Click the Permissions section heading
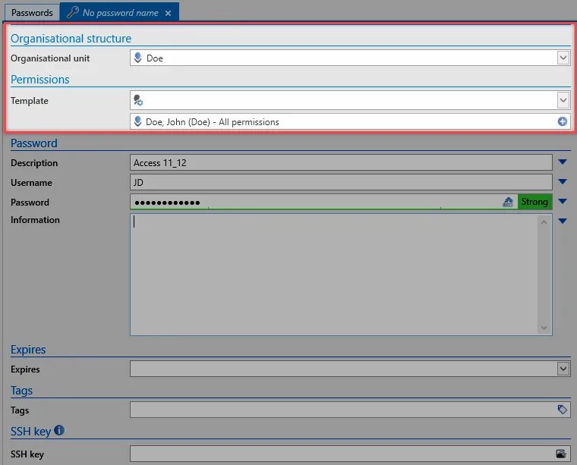 [39, 79]
